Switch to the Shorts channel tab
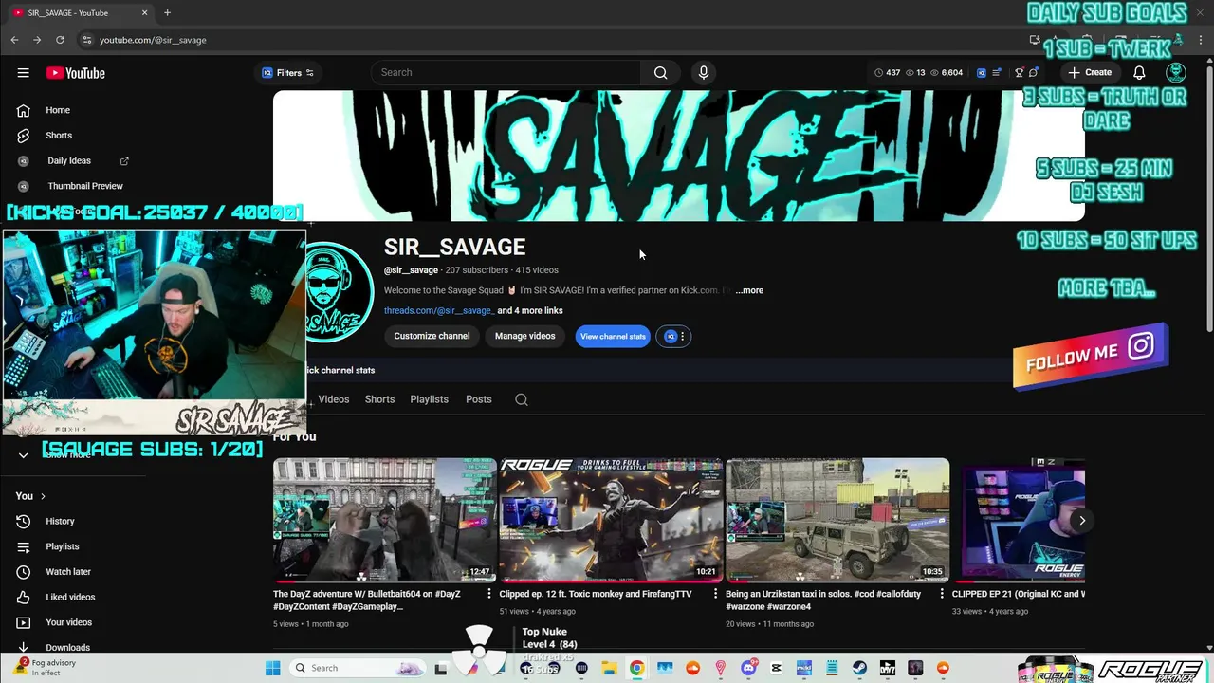1214x683 pixels. 379,399
